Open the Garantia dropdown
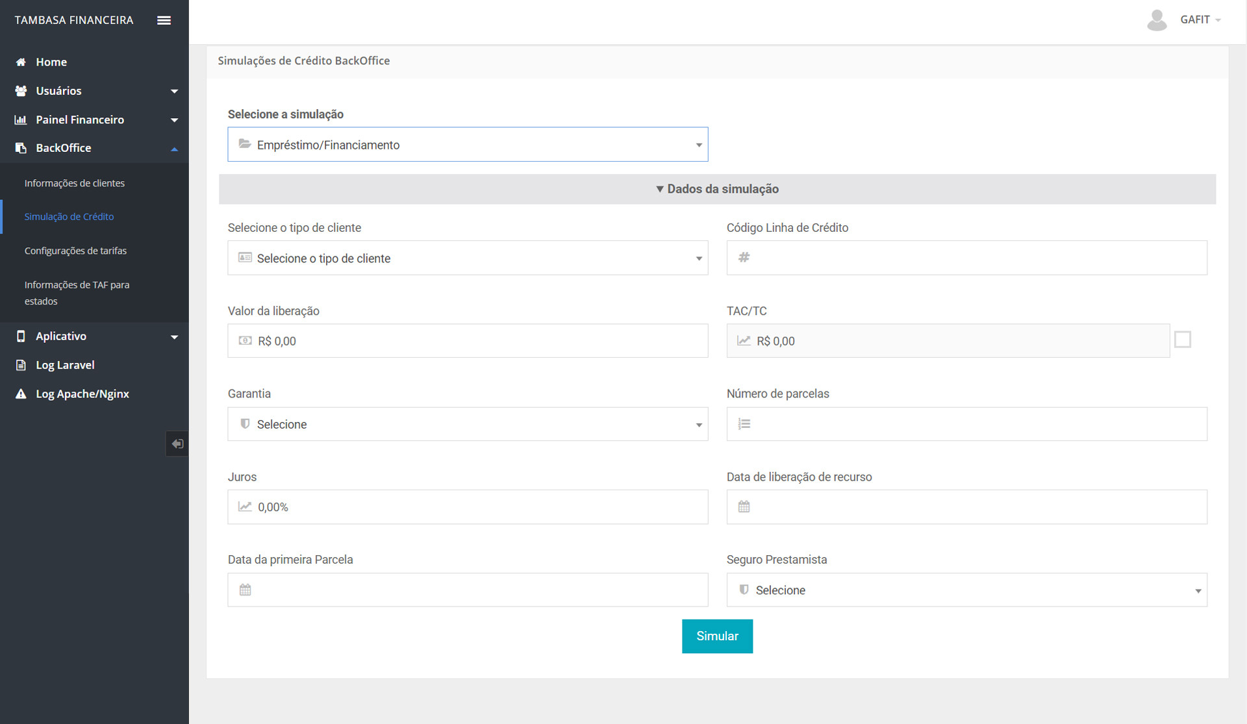 pos(468,424)
